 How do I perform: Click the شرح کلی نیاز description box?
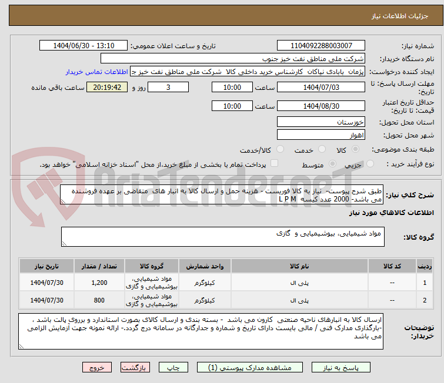[222, 195]
